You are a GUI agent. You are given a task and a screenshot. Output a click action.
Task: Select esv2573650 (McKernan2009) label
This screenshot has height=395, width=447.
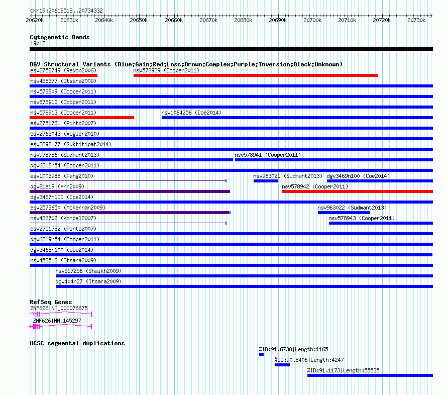68,208
